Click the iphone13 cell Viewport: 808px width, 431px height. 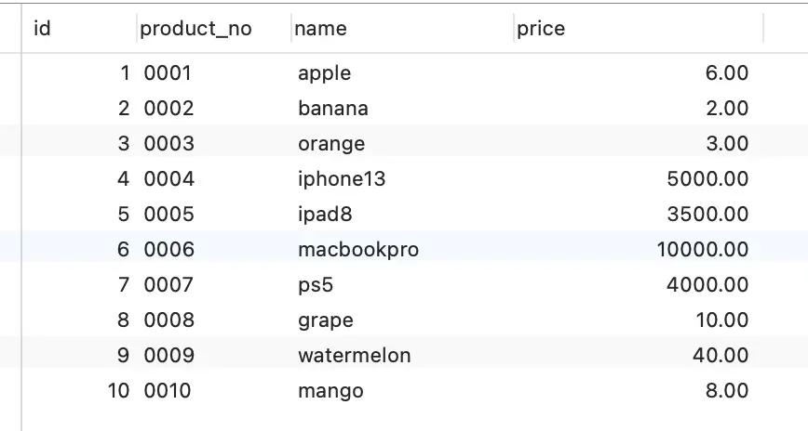(341, 179)
